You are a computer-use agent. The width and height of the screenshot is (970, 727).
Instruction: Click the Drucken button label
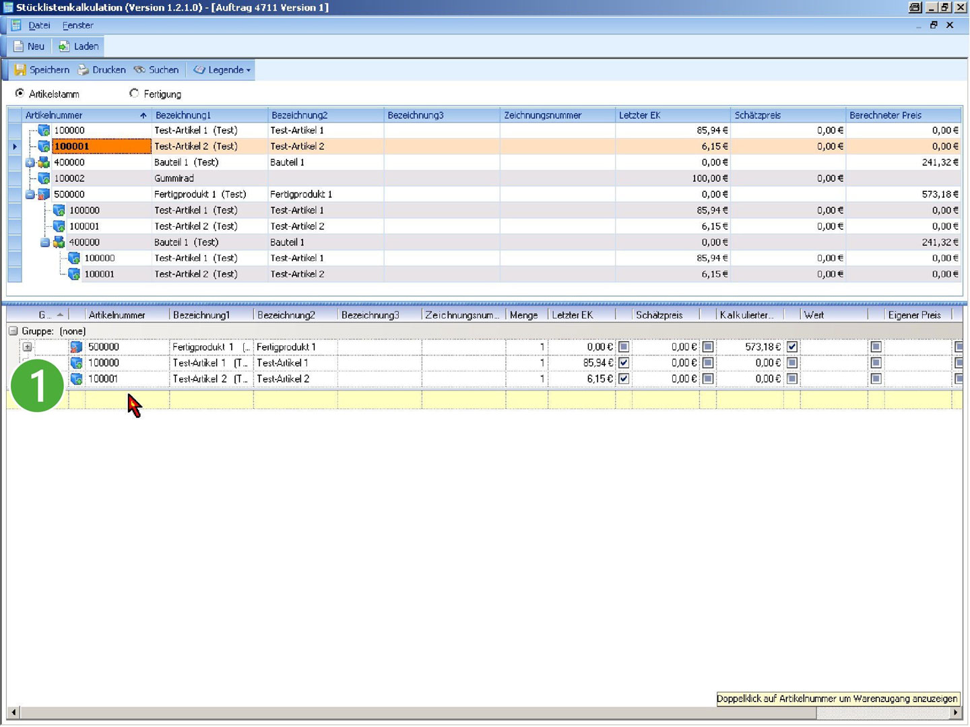pos(109,70)
